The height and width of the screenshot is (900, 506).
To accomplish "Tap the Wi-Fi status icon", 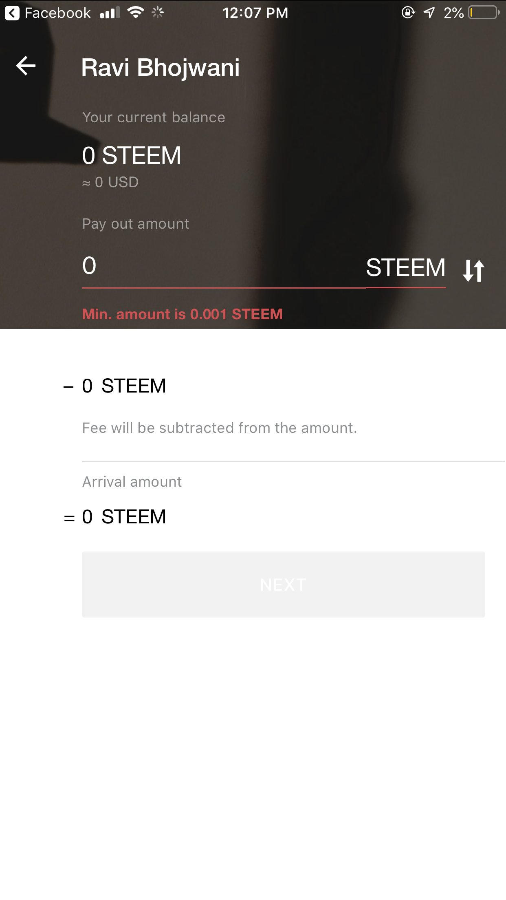I will click(135, 13).
